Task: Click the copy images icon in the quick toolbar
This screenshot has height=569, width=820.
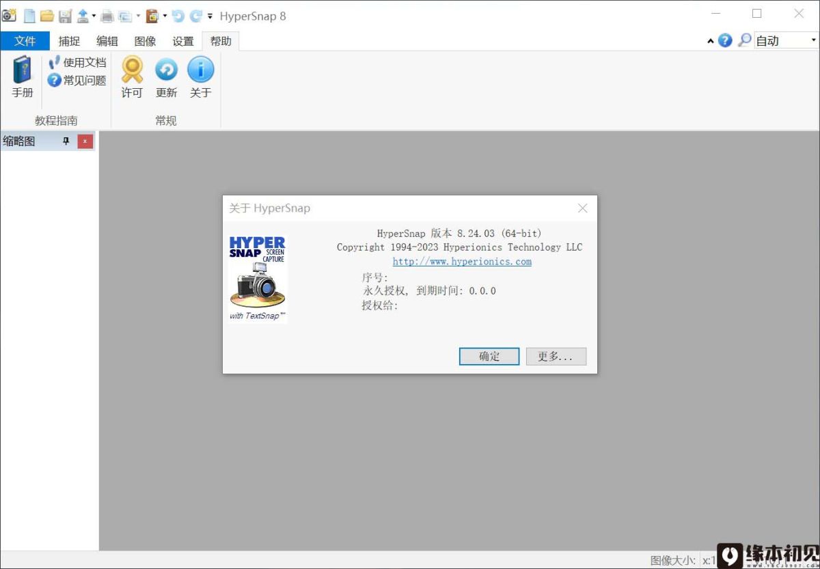Action: coord(125,16)
